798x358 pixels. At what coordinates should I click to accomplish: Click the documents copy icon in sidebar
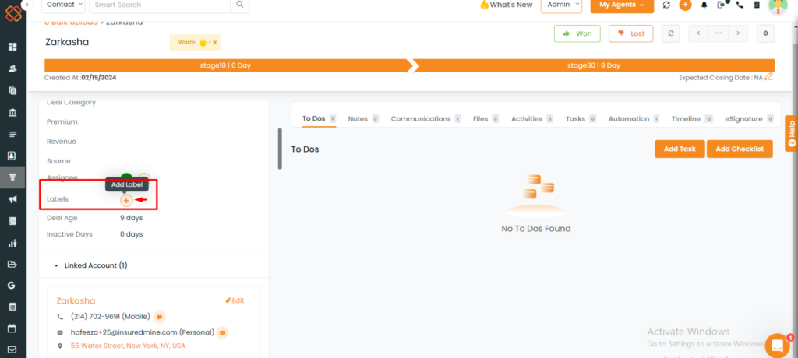pyautogui.click(x=12, y=90)
